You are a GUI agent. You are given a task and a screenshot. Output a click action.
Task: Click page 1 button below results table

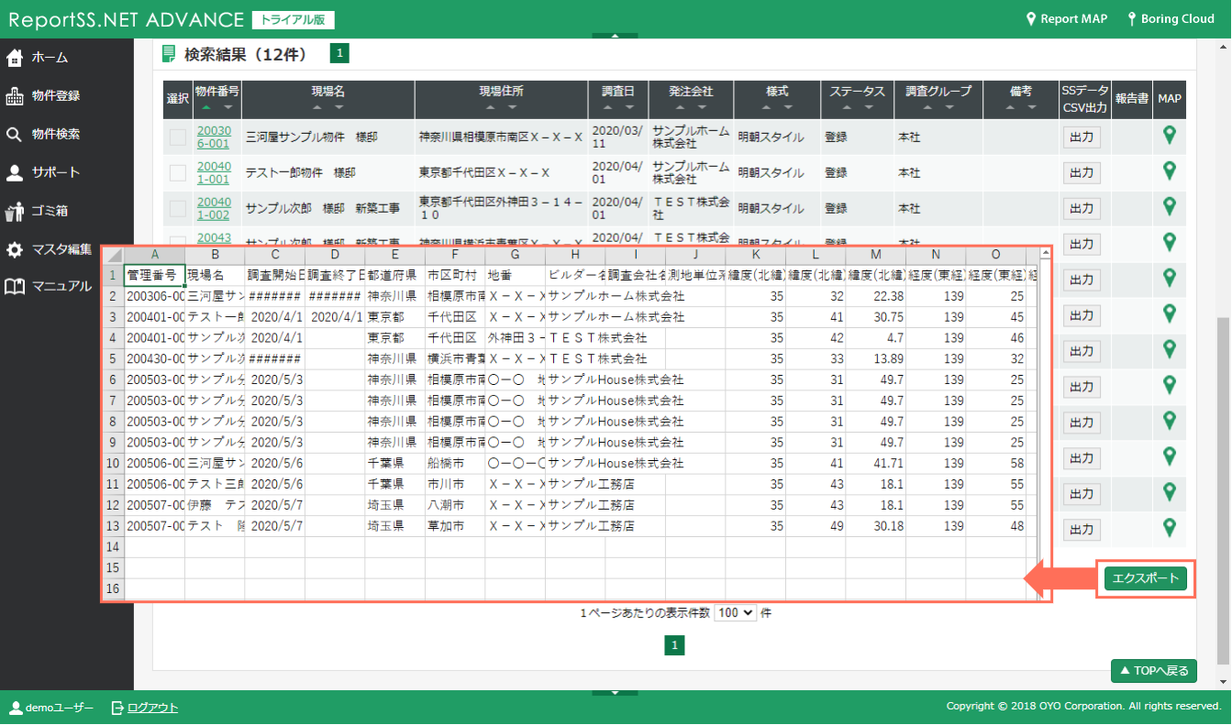pos(674,646)
